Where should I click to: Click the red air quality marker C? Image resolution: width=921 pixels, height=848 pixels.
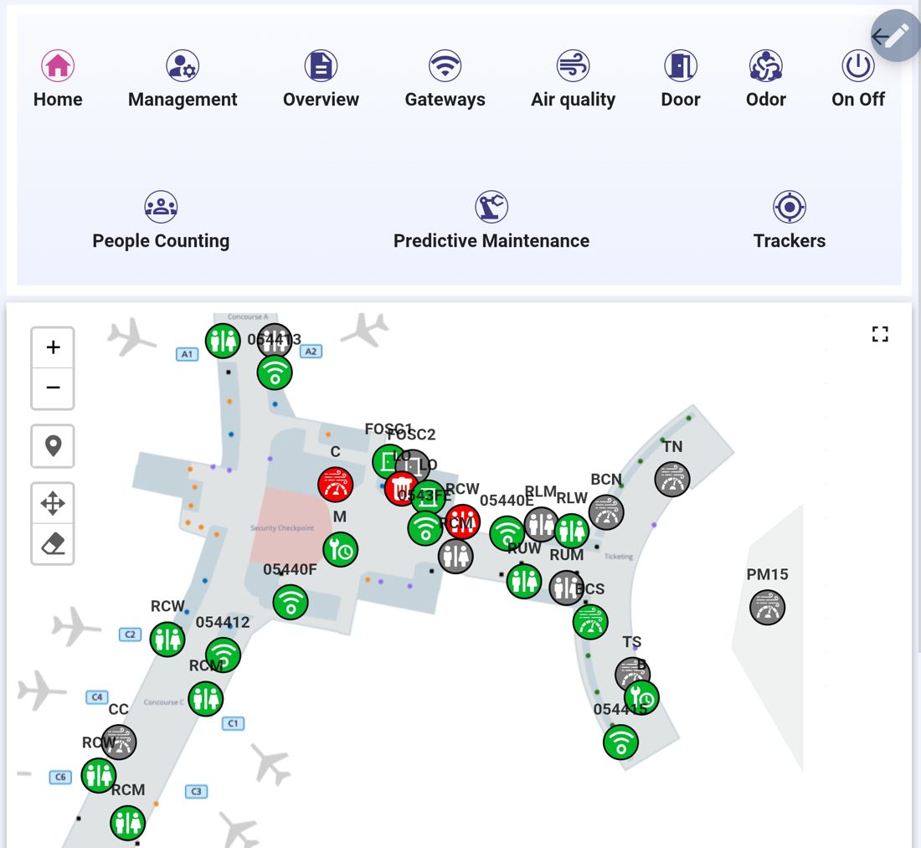click(336, 485)
